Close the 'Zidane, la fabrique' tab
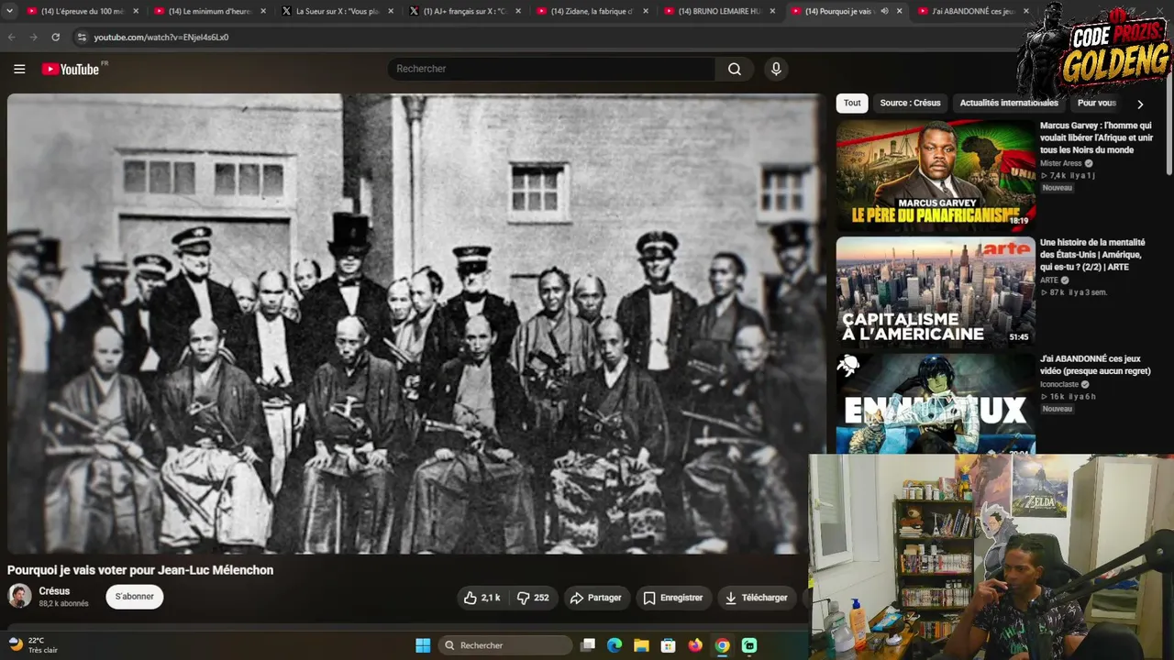 (x=645, y=11)
